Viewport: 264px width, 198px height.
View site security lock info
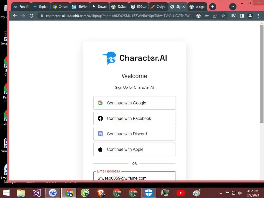tap(42, 16)
